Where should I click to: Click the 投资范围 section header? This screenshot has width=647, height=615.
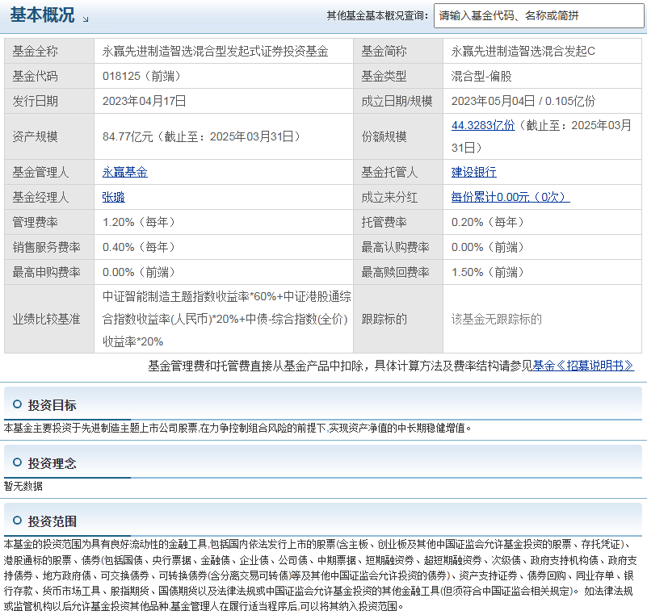pos(52,521)
